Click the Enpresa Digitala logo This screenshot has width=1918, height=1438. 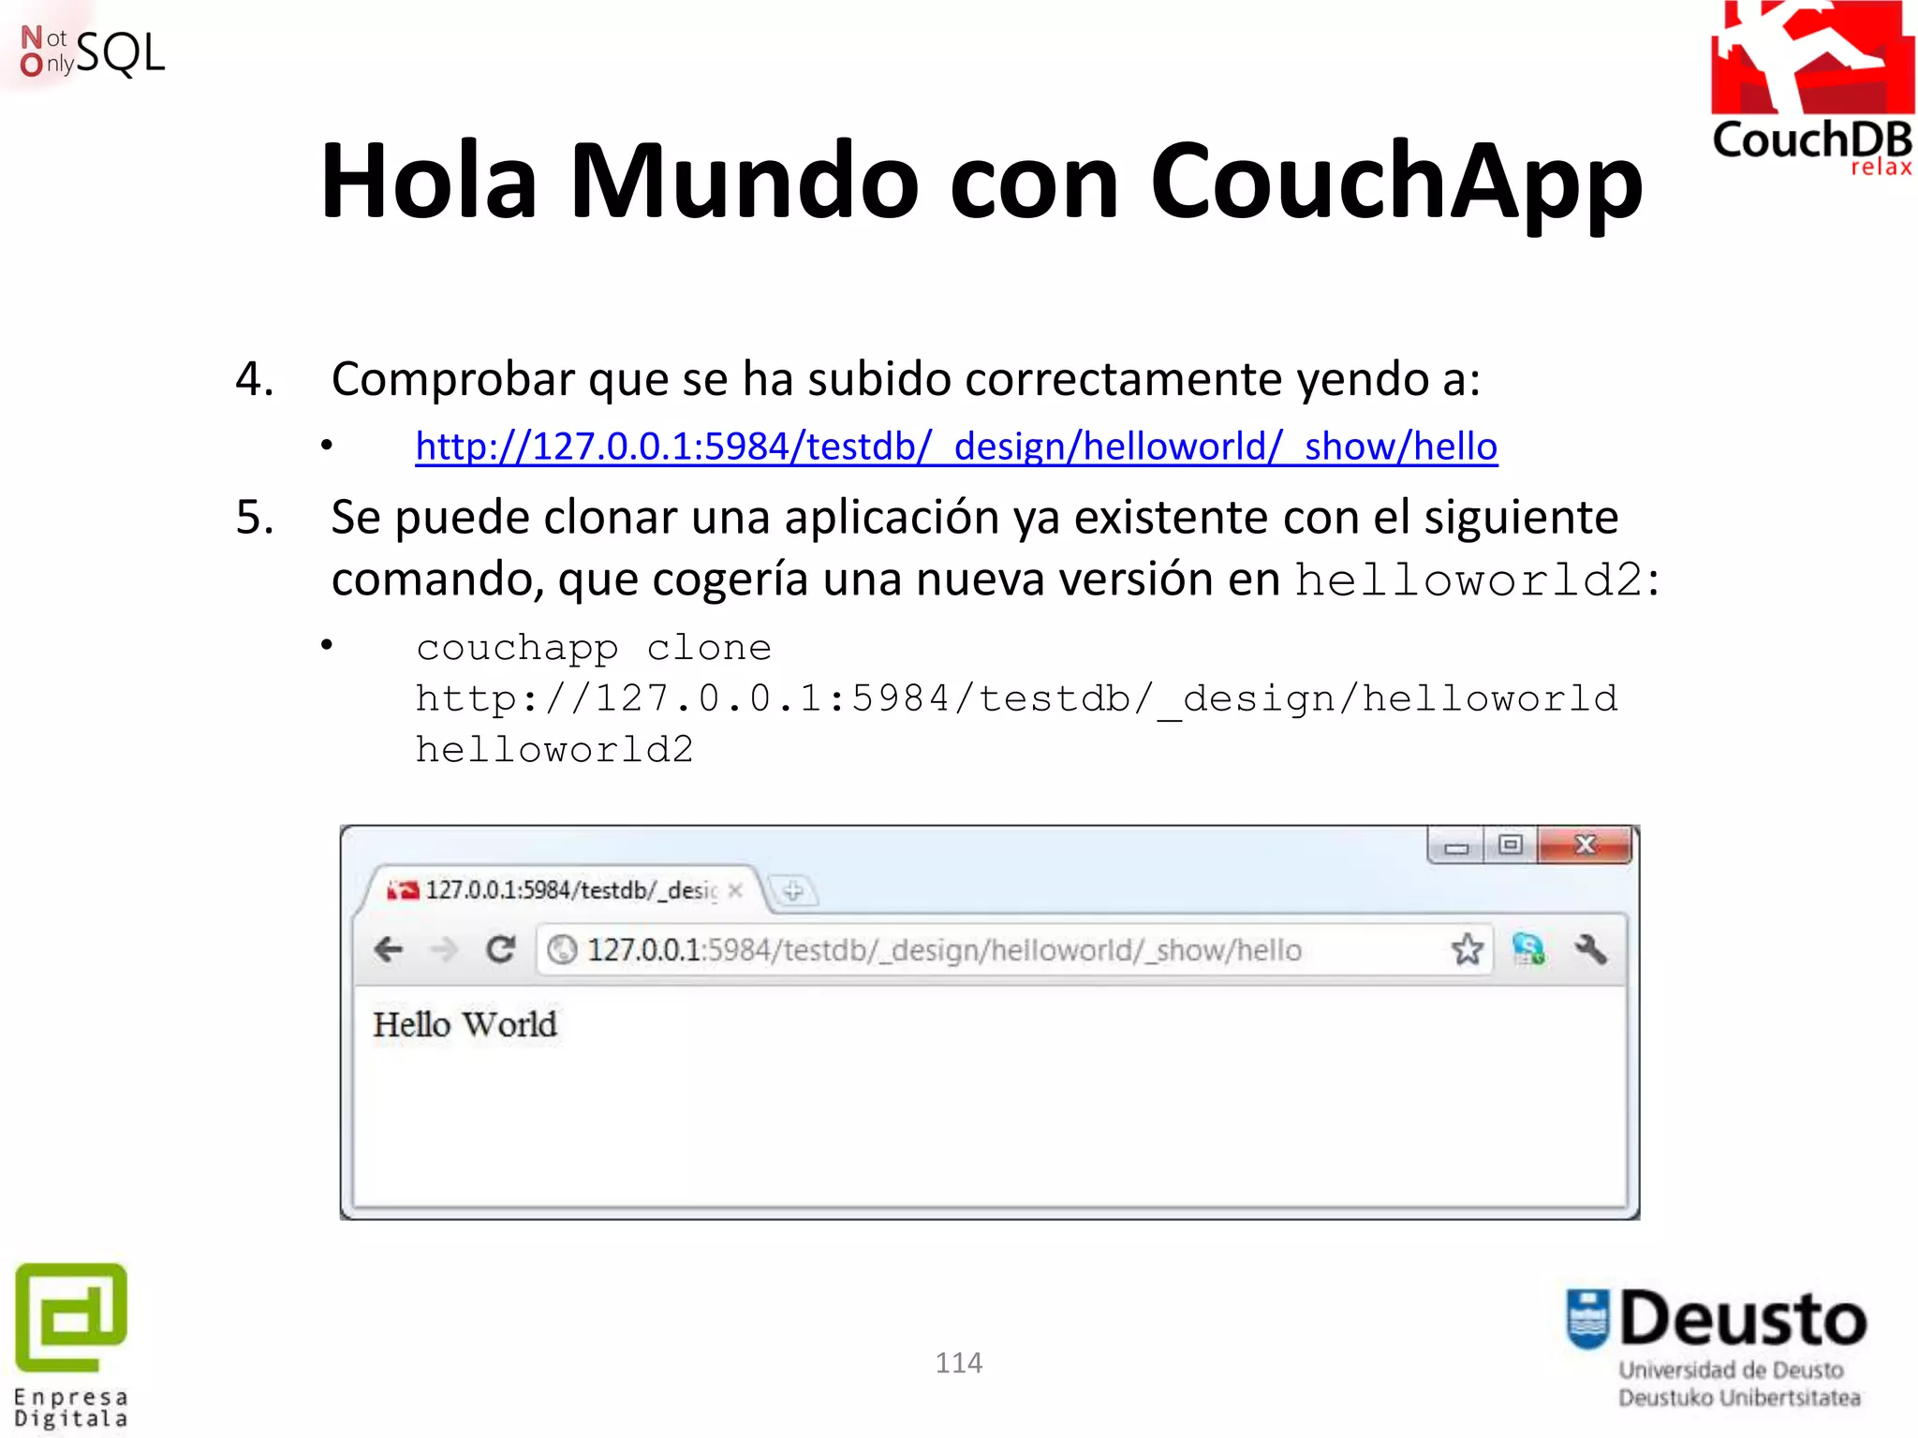coord(71,1346)
